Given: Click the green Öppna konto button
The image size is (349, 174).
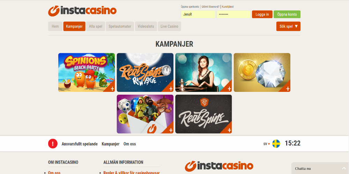Looking at the screenshot, I should pyautogui.click(x=287, y=14).
